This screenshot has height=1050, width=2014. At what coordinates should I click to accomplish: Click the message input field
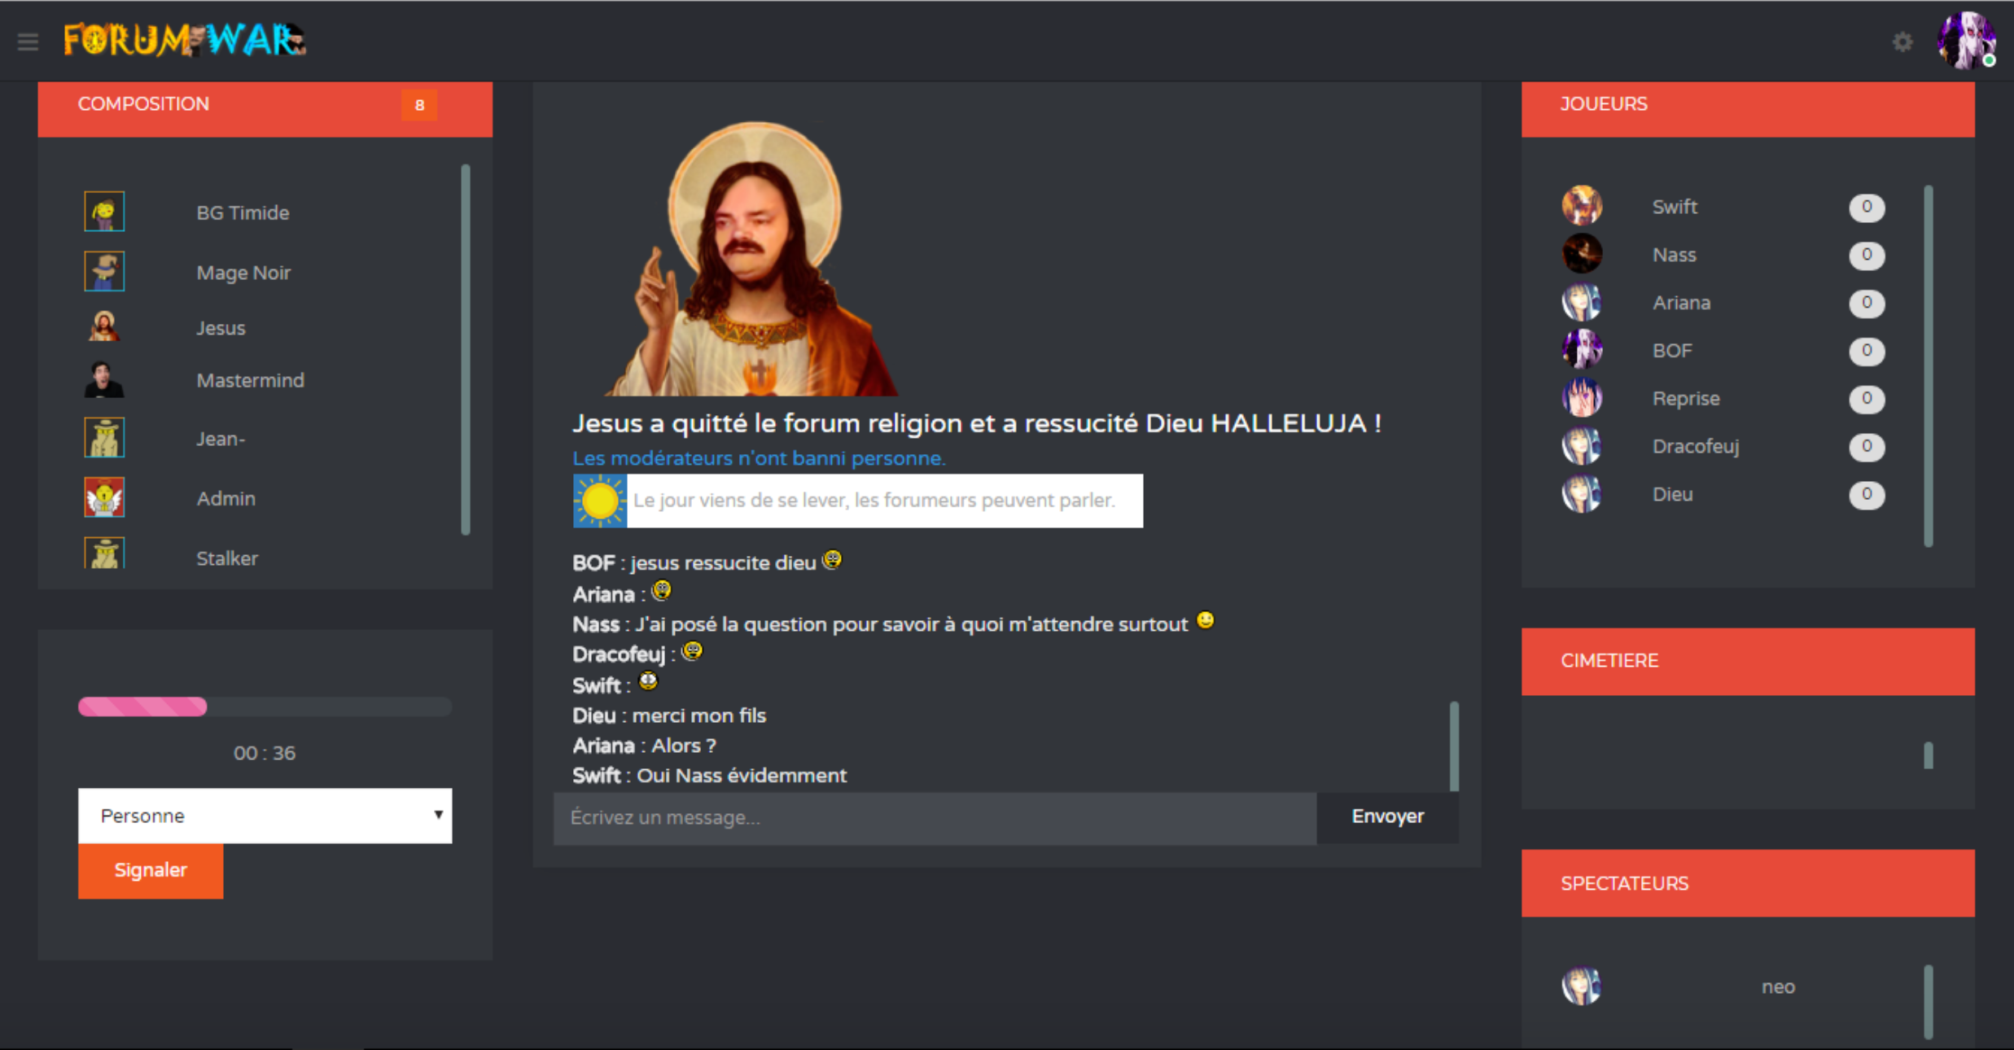934,817
